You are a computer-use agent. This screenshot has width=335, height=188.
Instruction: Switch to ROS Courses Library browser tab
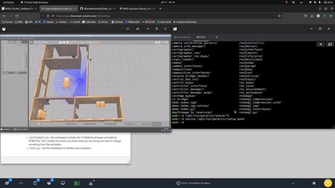click(x=137, y=9)
